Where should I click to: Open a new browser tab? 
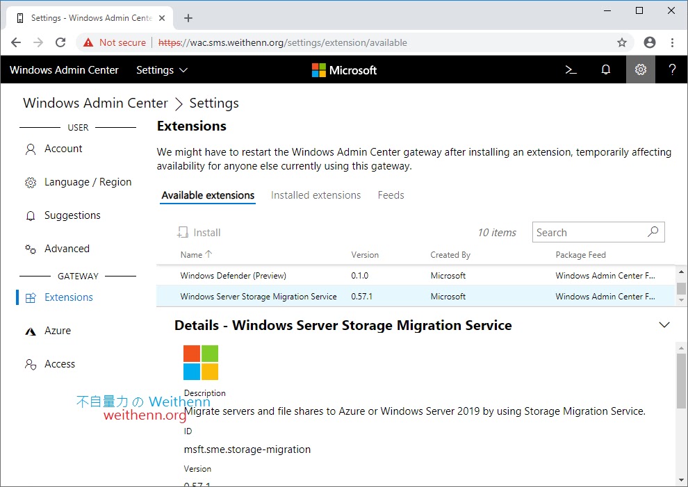coord(188,18)
